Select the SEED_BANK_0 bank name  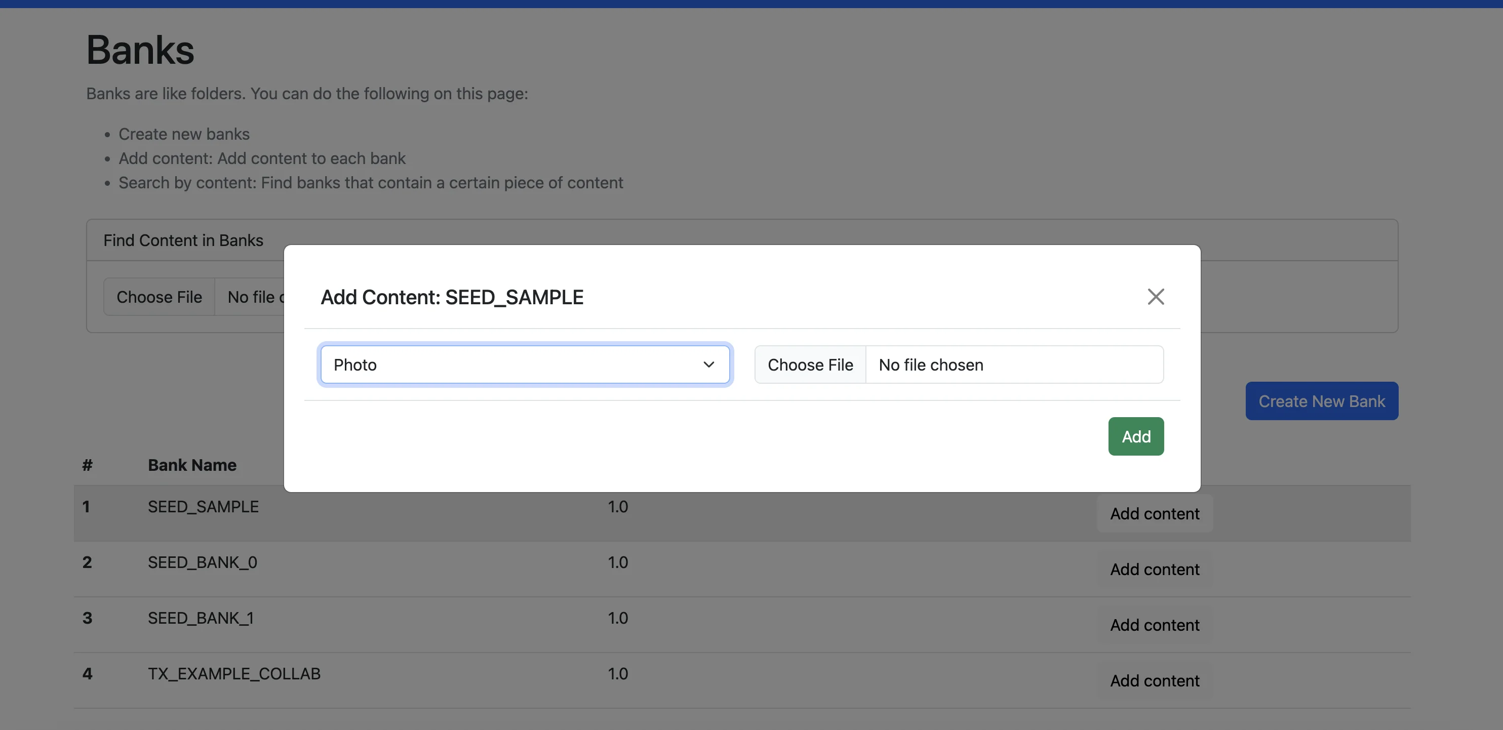coord(203,562)
